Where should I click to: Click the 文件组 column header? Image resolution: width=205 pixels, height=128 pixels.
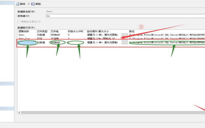click(58, 31)
